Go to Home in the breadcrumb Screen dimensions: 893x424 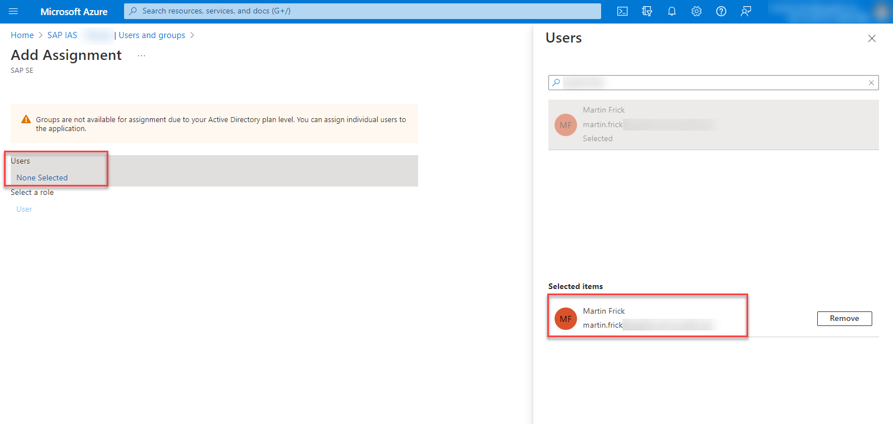(x=22, y=35)
